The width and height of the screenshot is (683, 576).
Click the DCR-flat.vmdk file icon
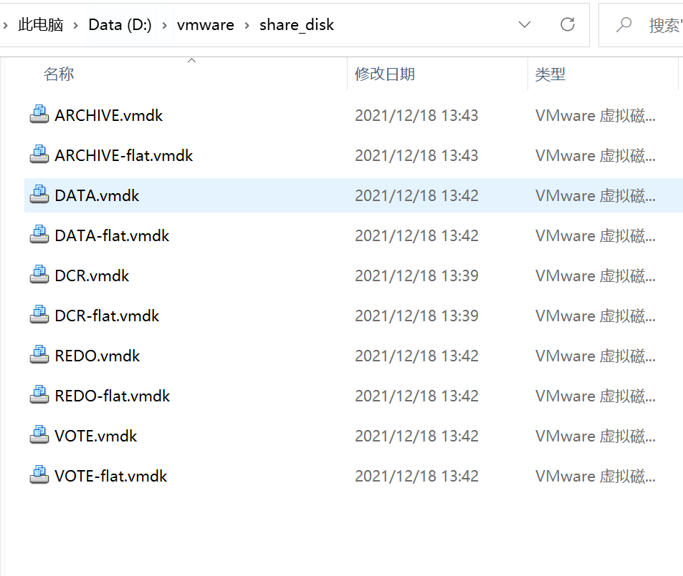pos(39,314)
